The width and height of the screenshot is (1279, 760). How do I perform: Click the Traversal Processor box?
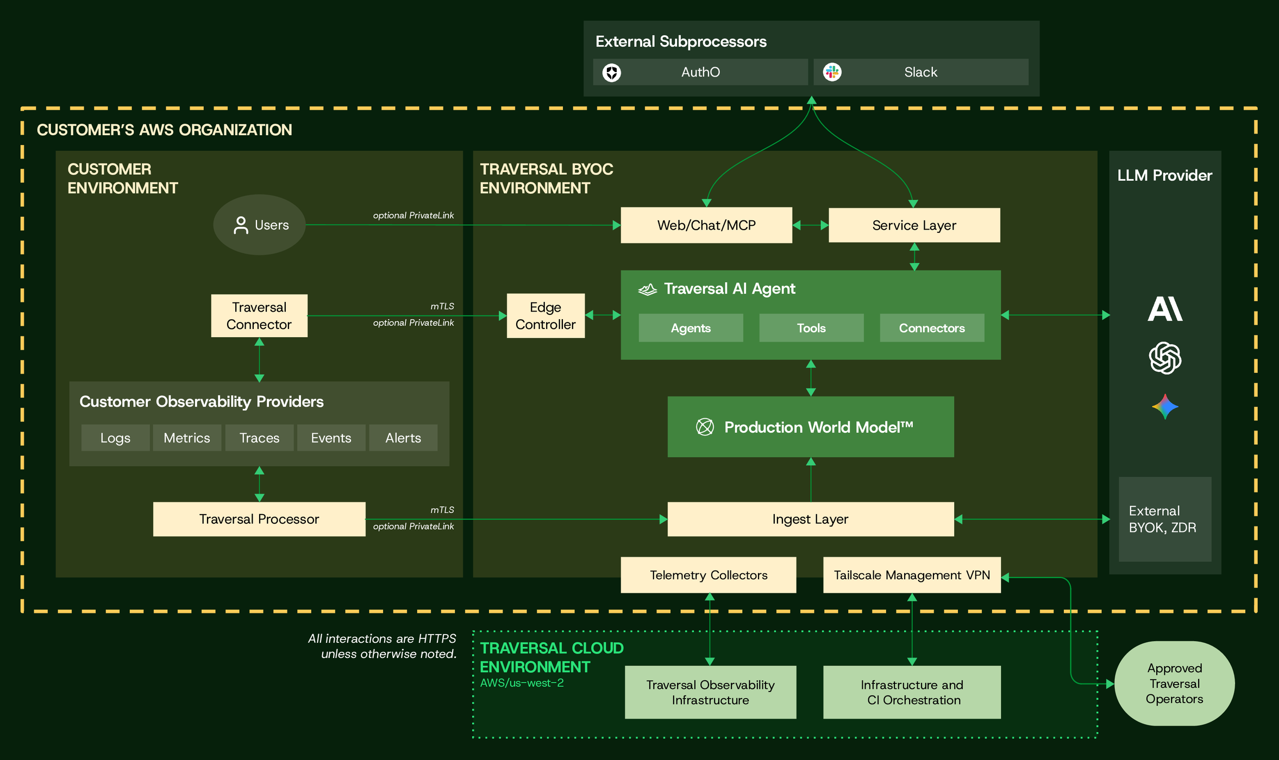click(x=259, y=520)
